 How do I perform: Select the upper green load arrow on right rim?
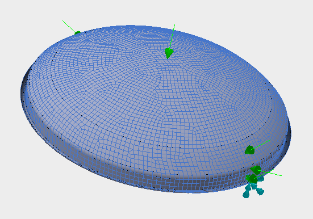[250, 150]
